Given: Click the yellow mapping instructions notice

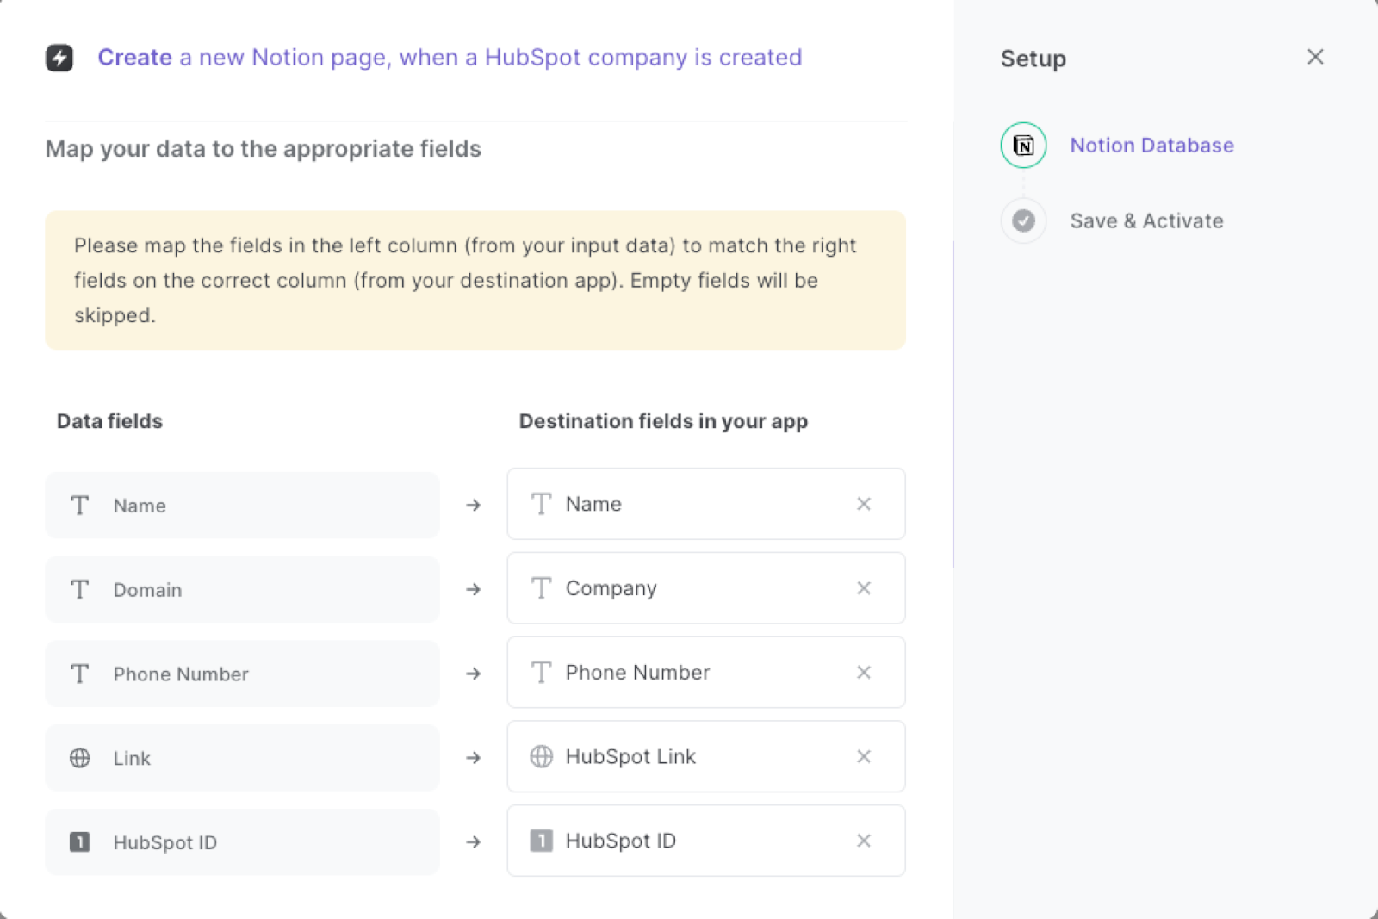Looking at the screenshot, I should click(x=475, y=280).
